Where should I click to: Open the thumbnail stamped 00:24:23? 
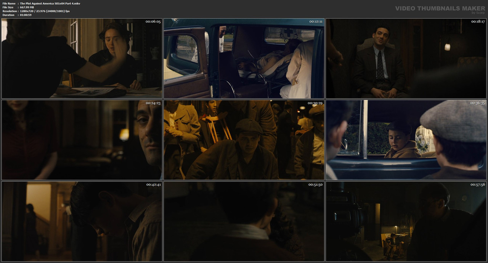coord(82,140)
